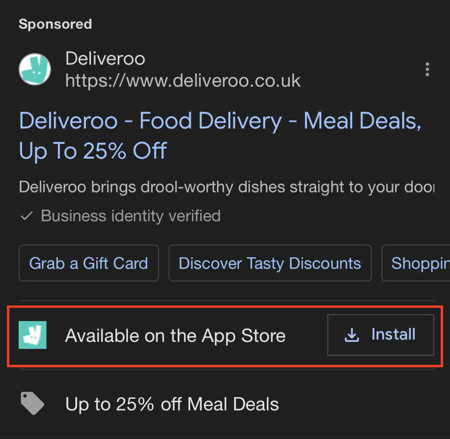Click the Sponsored label

pos(56,24)
